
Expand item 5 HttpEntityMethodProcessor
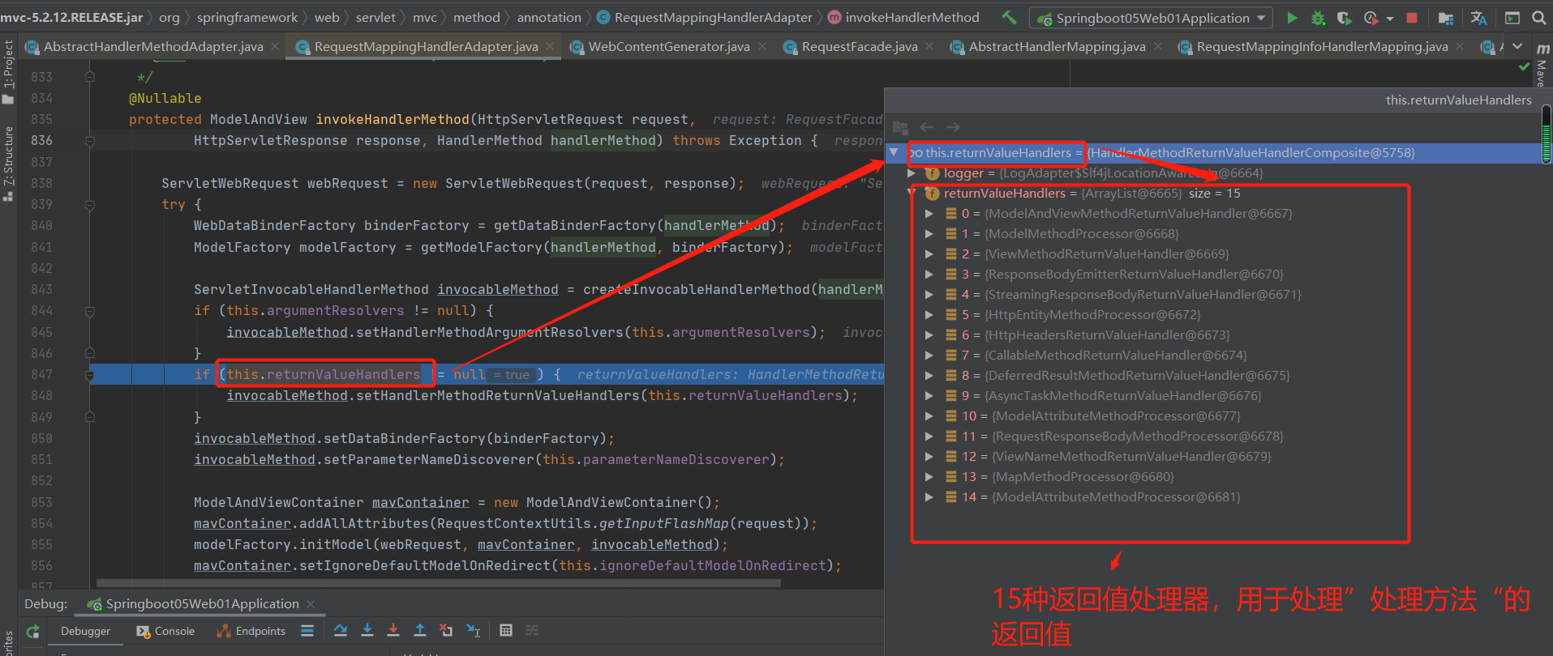click(929, 315)
